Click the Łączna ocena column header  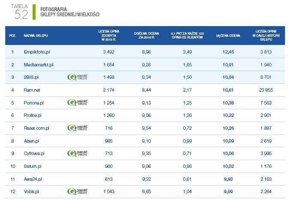tap(228, 36)
